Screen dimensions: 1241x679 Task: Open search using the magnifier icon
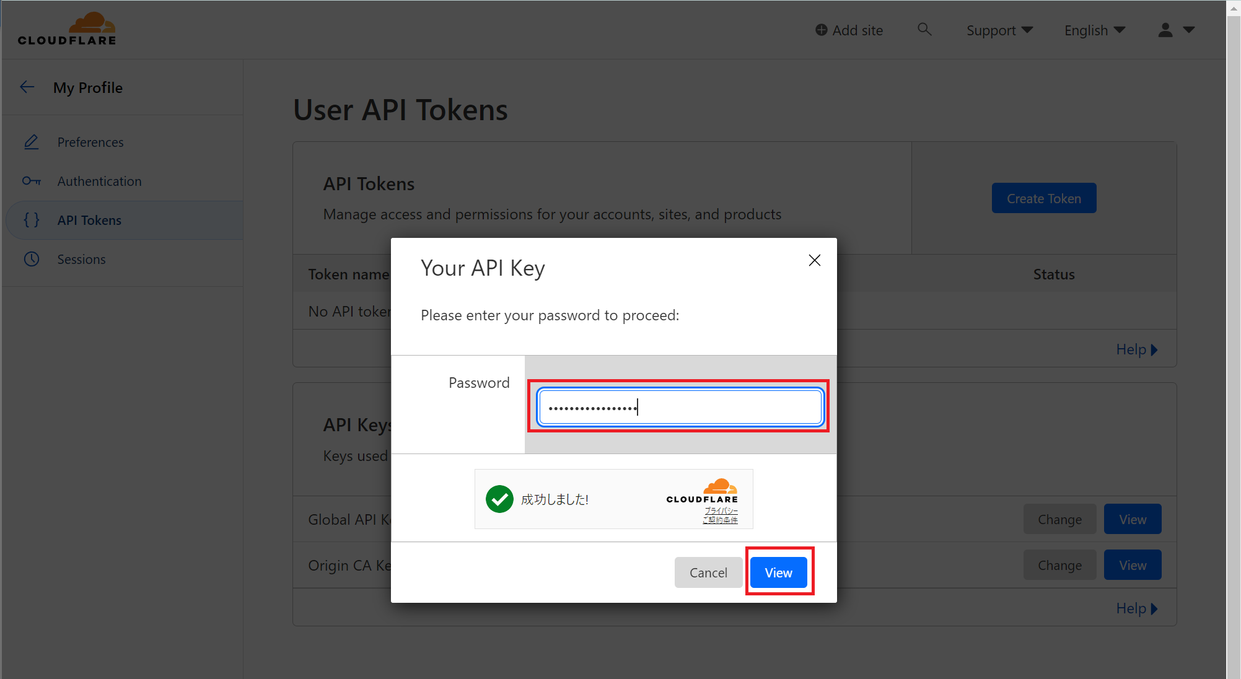tap(924, 29)
